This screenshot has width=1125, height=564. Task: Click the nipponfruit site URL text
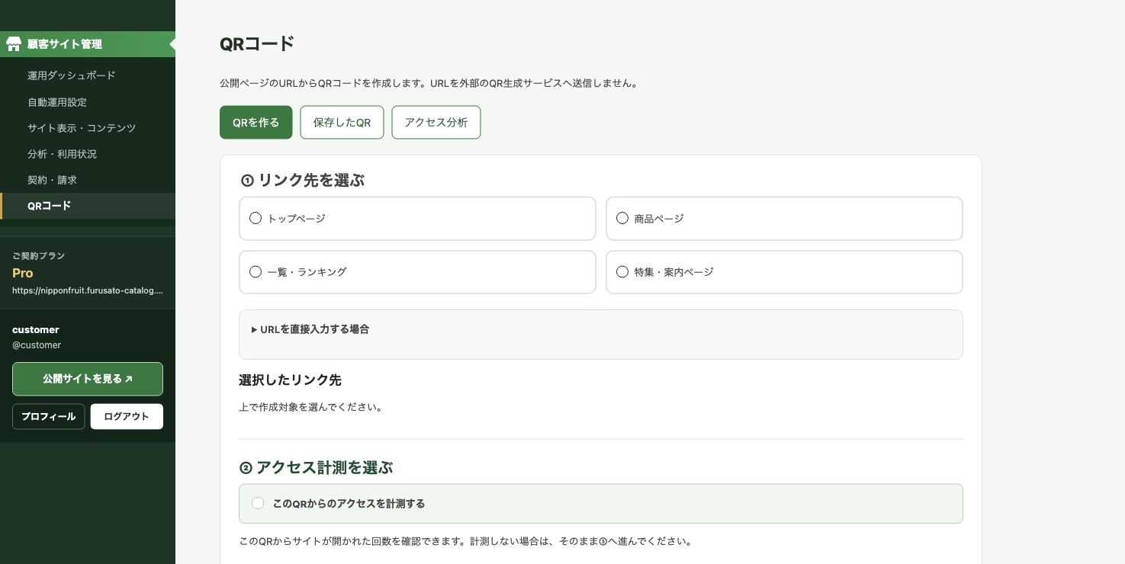pyautogui.click(x=88, y=291)
